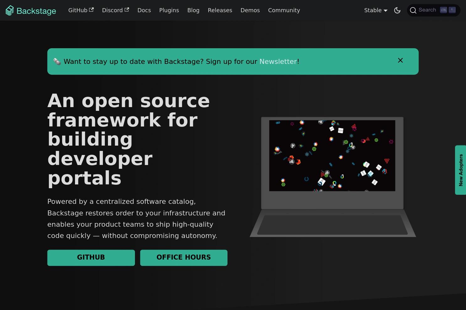Click the Search box
Screen dimensions: 466x310
(434, 10)
